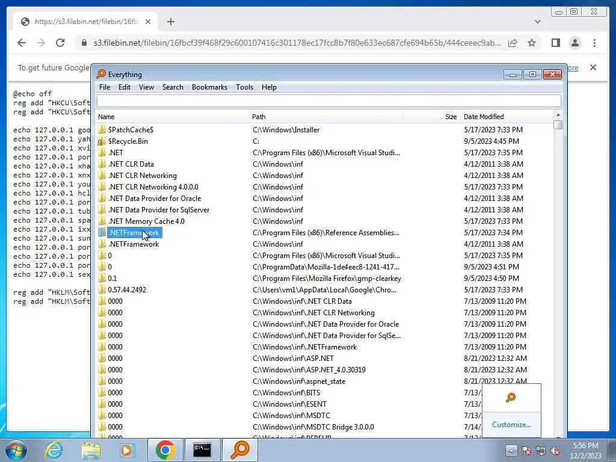Open Chrome's three-dot menu
Image resolution: width=616 pixels, height=462 pixels.
594,43
